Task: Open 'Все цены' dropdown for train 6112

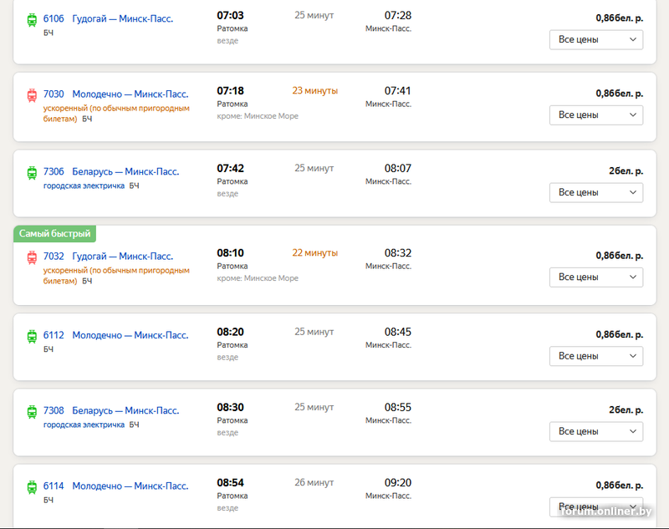Action: tap(595, 356)
